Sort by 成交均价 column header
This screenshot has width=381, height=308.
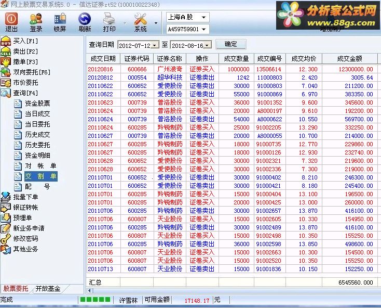pyautogui.click(x=304, y=59)
